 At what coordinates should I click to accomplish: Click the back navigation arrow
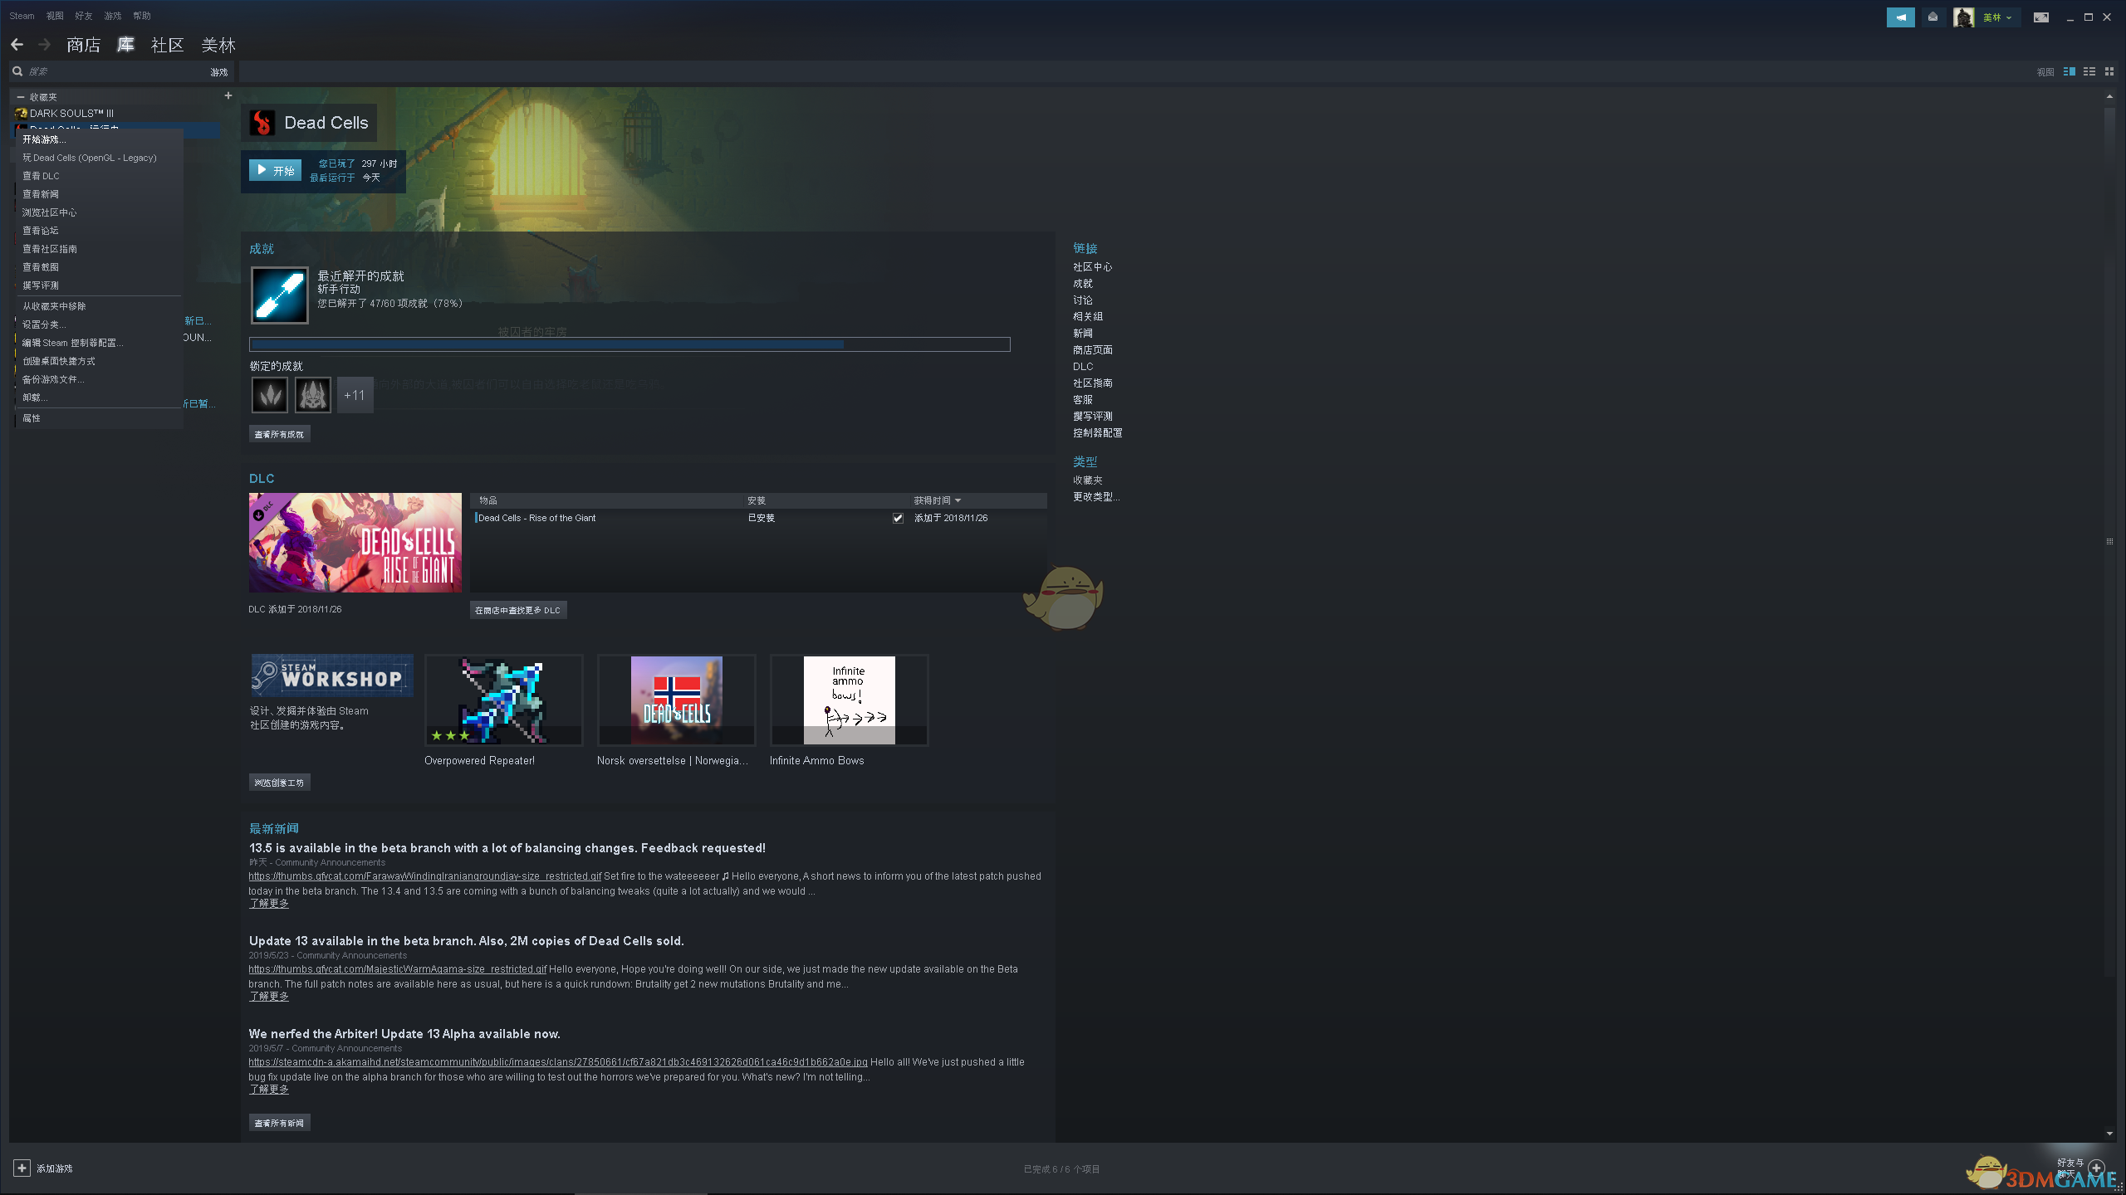click(17, 45)
